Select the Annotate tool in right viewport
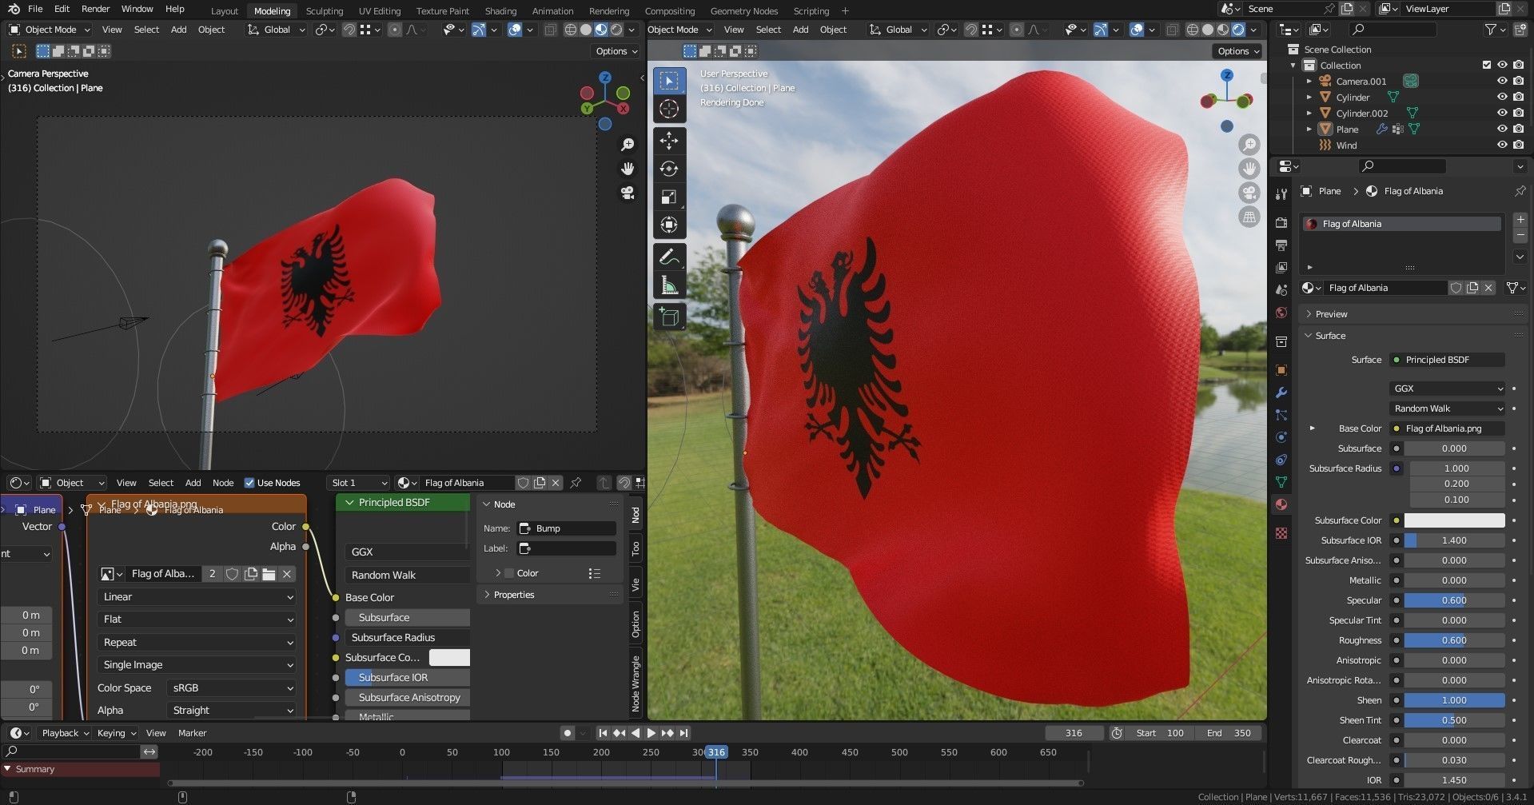 pyautogui.click(x=669, y=257)
